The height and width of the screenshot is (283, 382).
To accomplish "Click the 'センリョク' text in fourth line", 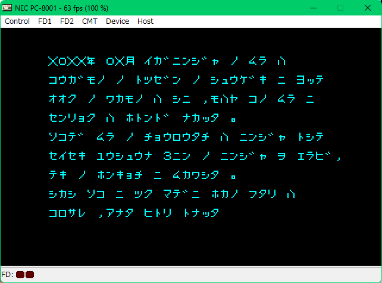I will [72, 118].
